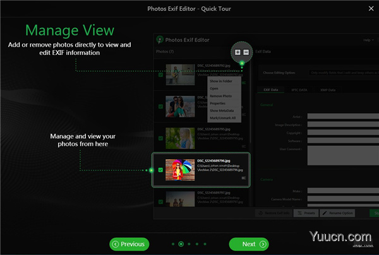Click the arrow icon inside the Next button
Viewport: 379px width, 255px height.
[263, 244]
